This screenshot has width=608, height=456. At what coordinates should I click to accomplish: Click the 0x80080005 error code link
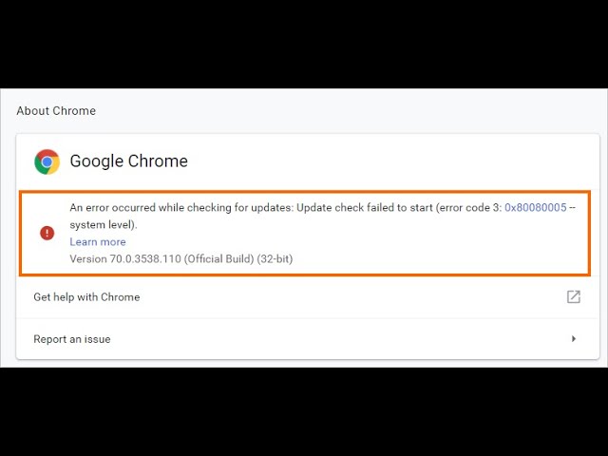(535, 207)
